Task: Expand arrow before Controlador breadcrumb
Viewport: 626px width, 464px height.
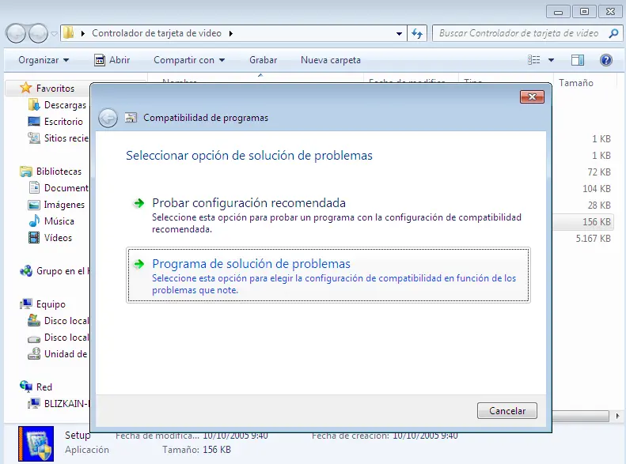Action: [x=82, y=33]
